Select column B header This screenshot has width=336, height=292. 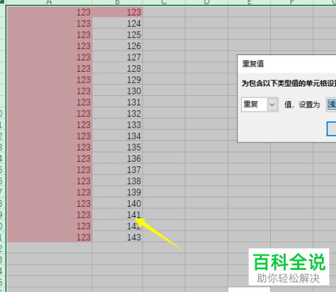tap(118, 2)
